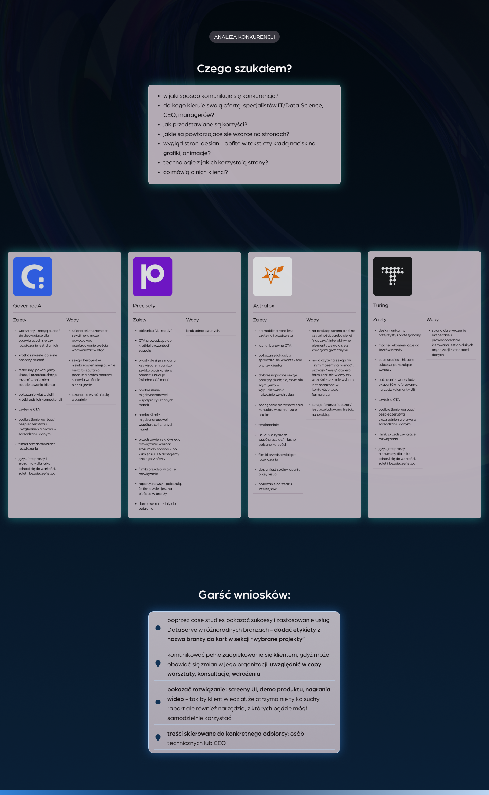Click 'czytelne CTA' in Turing card
489x795 pixels.
pos(389,400)
